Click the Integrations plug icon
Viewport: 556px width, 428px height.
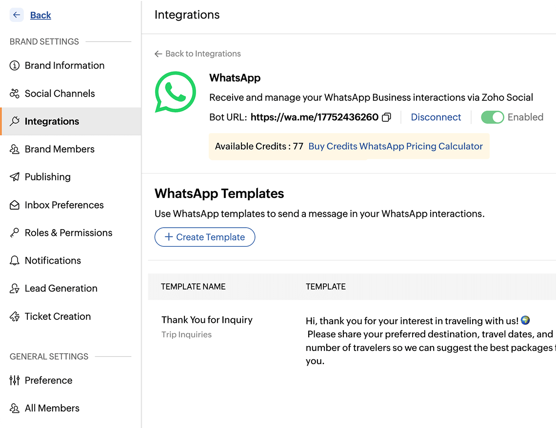coord(15,121)
